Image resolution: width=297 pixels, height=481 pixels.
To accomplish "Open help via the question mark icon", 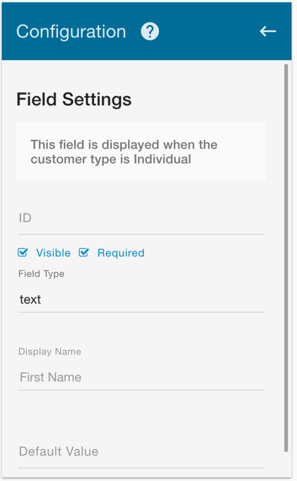I will 149,31.
